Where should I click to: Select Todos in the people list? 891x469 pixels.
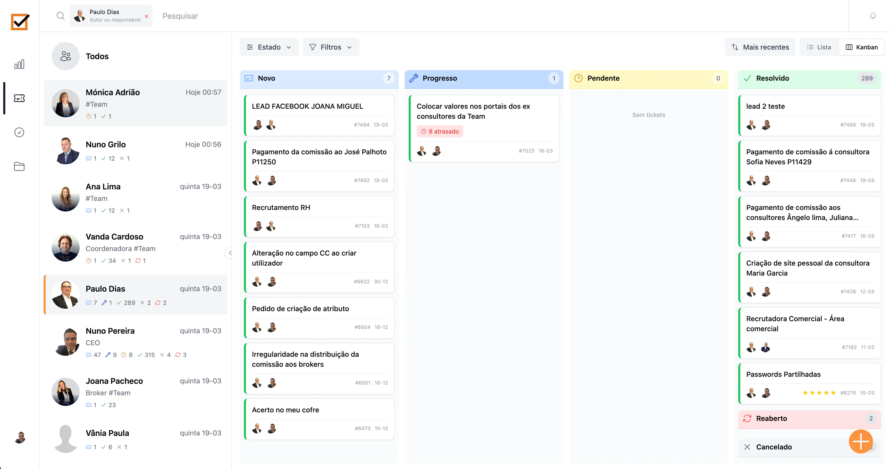point(135,56)
